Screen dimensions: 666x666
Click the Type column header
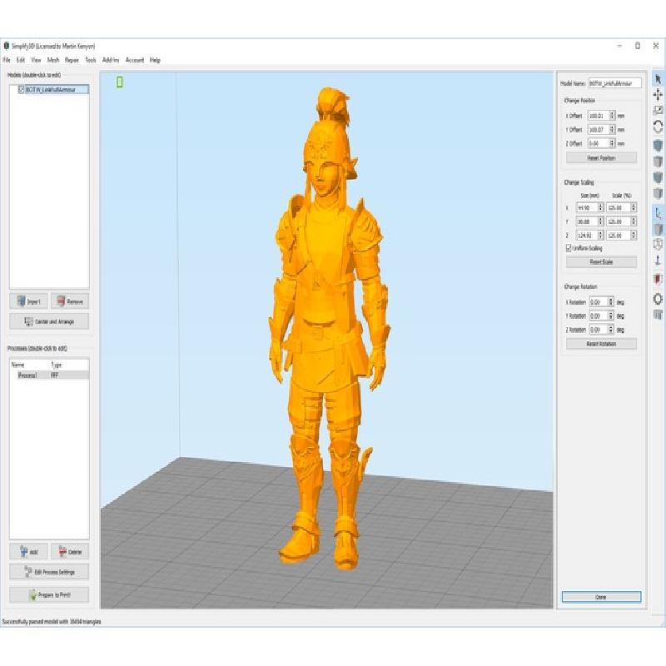click(57, 365)
